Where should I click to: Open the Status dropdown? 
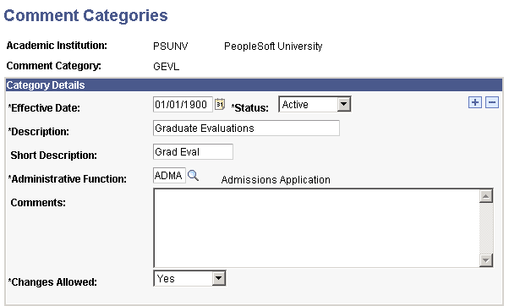(315, 104)
